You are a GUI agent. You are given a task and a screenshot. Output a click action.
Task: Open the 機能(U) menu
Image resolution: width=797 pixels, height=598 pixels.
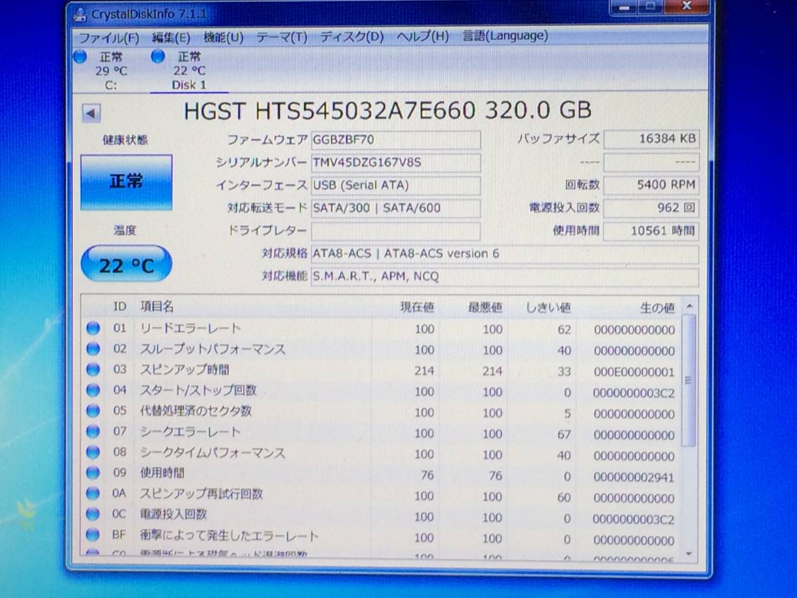point(223,37)
